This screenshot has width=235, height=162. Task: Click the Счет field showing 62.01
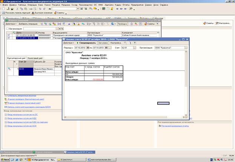coord(127,47)
